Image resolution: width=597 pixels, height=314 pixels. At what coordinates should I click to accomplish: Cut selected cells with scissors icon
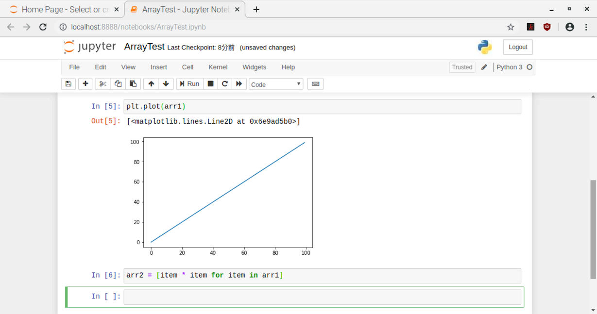pos(102,84)
